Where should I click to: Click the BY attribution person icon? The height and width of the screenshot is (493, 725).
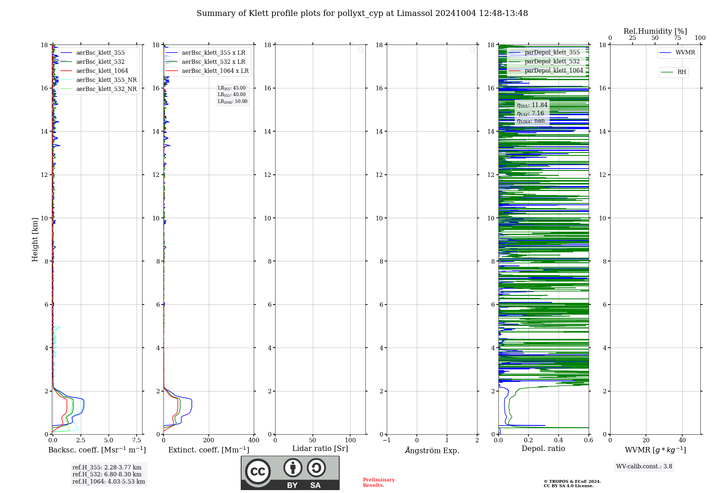(293, 468)
